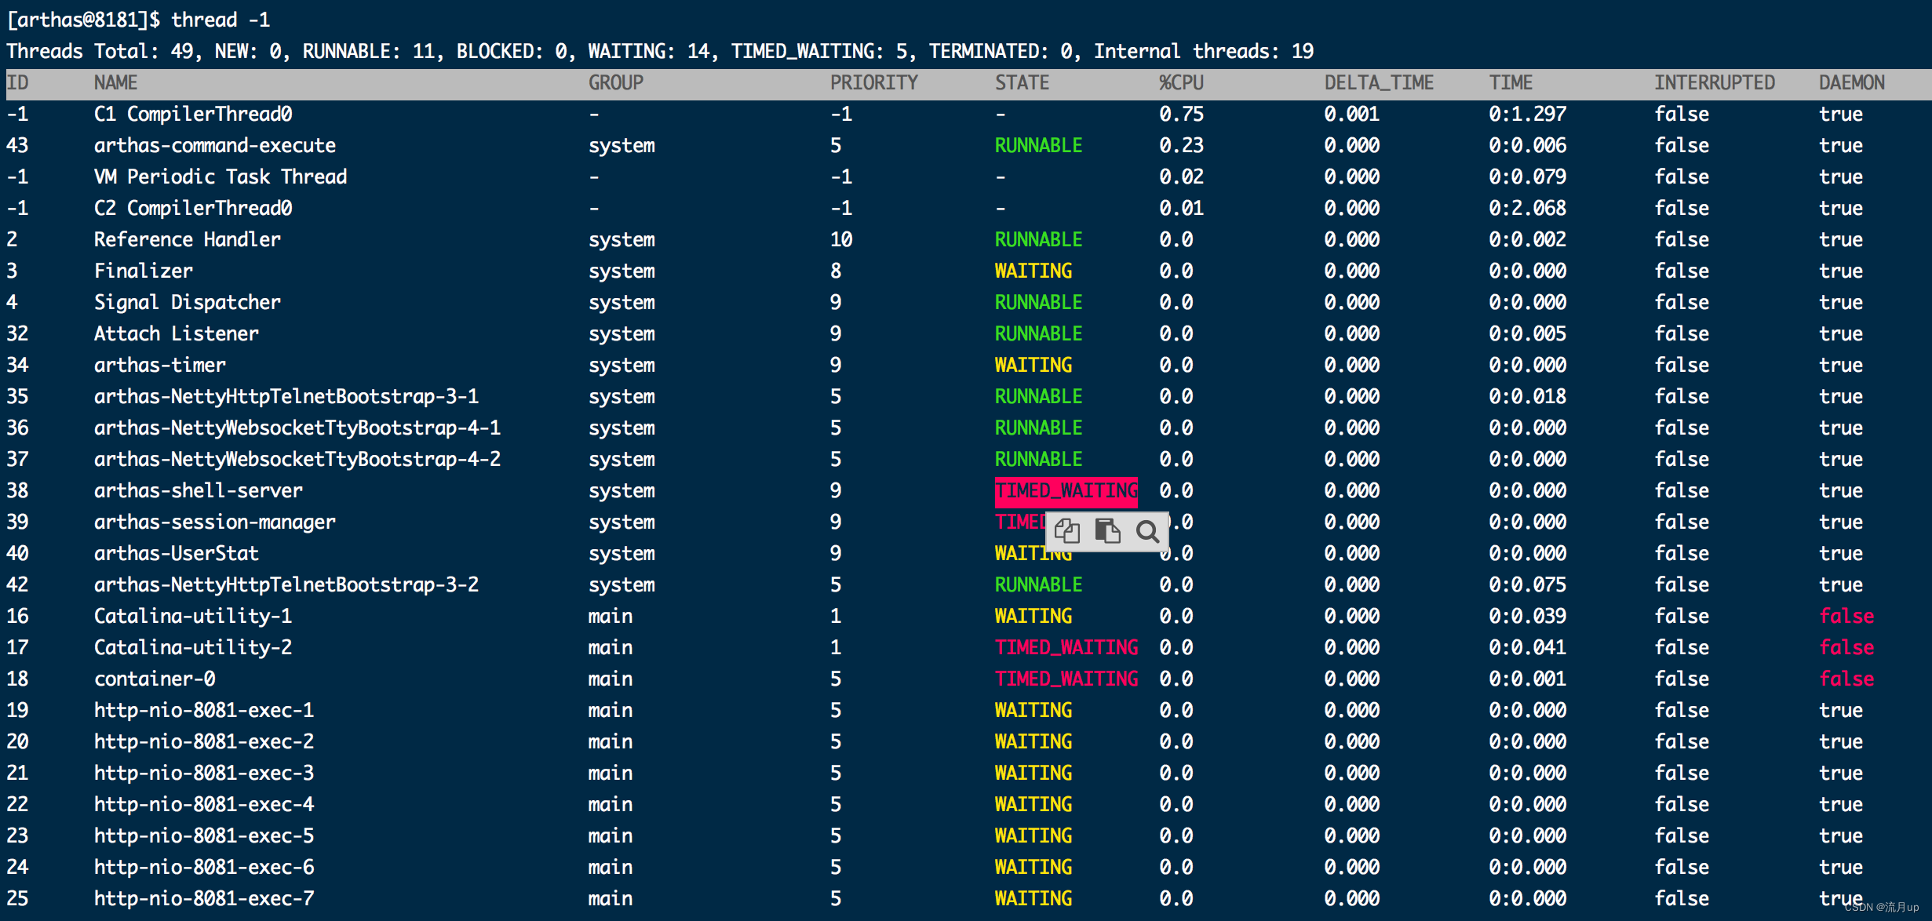Click the 'Catalina-utility-1' thread name

(193, 617)
